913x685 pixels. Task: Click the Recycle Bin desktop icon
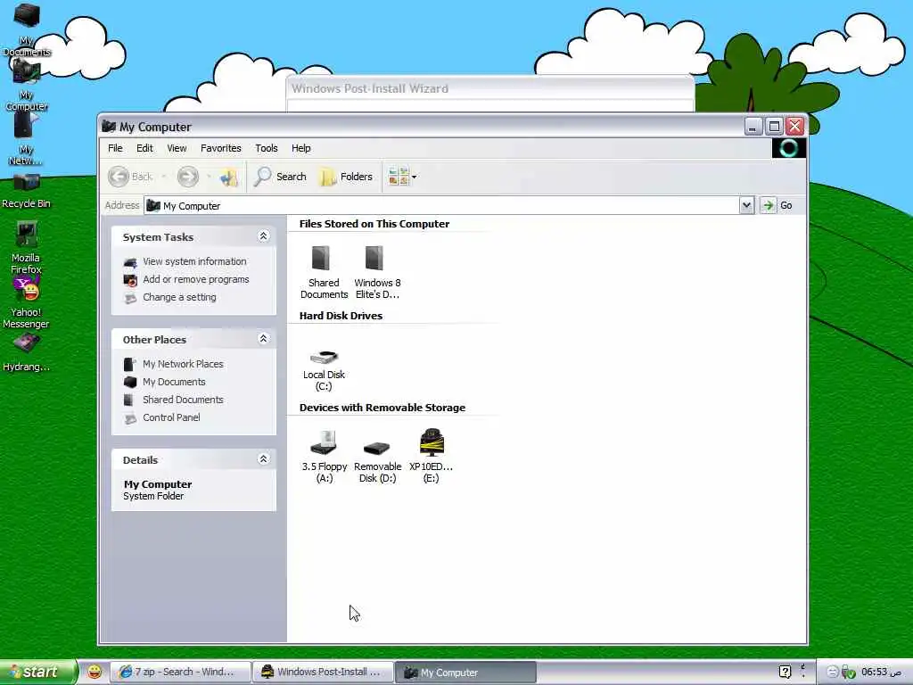coord(26,191)
